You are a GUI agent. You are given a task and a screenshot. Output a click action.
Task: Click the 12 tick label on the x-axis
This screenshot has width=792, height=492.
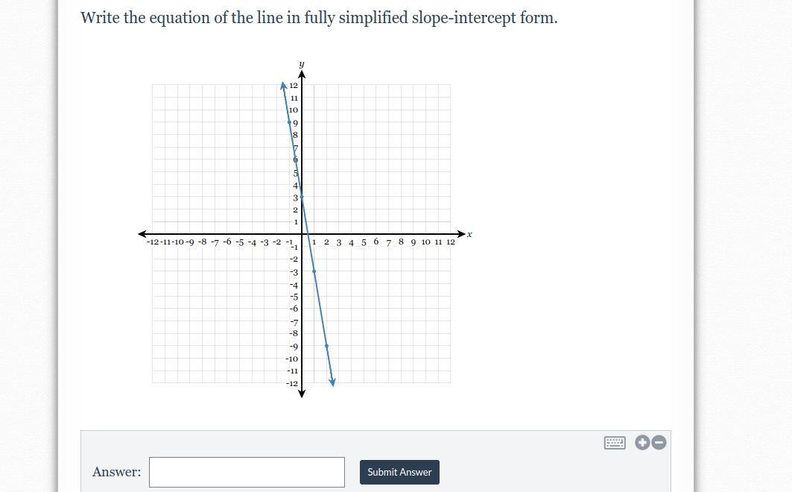pos(451,242)
